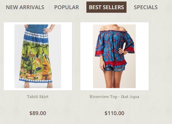This screenshot has width=172, height=124.
Task: Select the Best Sellers tab
Action: click(x=106, y=7)
